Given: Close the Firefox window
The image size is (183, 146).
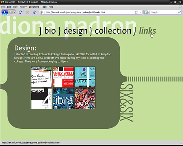Looking at the screenshot, I should [x=180, y=2].
